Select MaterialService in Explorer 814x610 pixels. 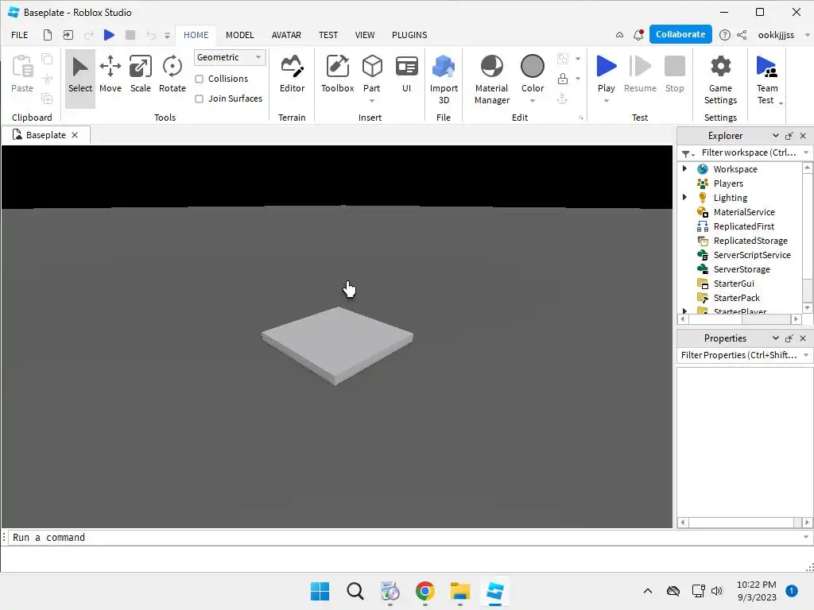744,211
